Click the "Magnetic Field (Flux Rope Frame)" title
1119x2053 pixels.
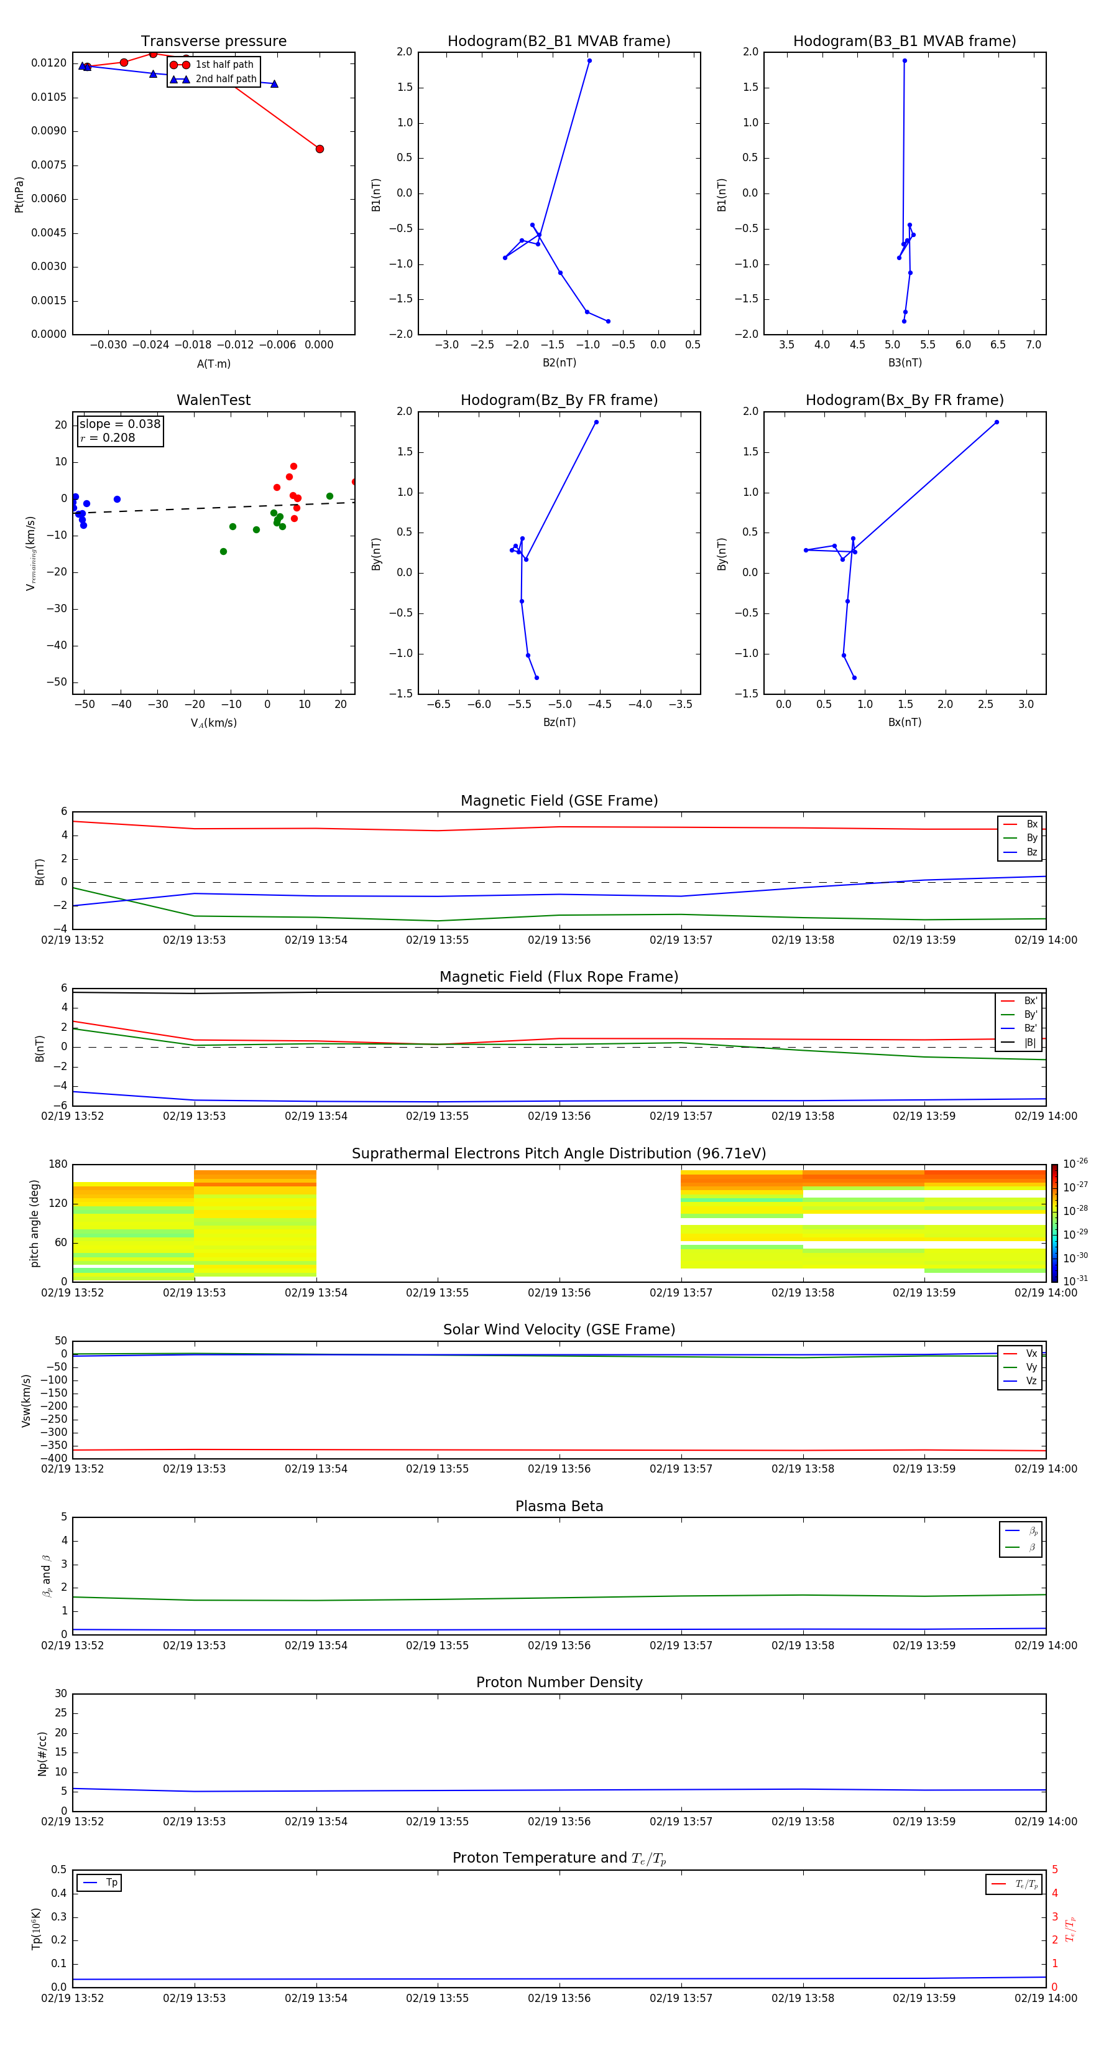tap(559, 977)
